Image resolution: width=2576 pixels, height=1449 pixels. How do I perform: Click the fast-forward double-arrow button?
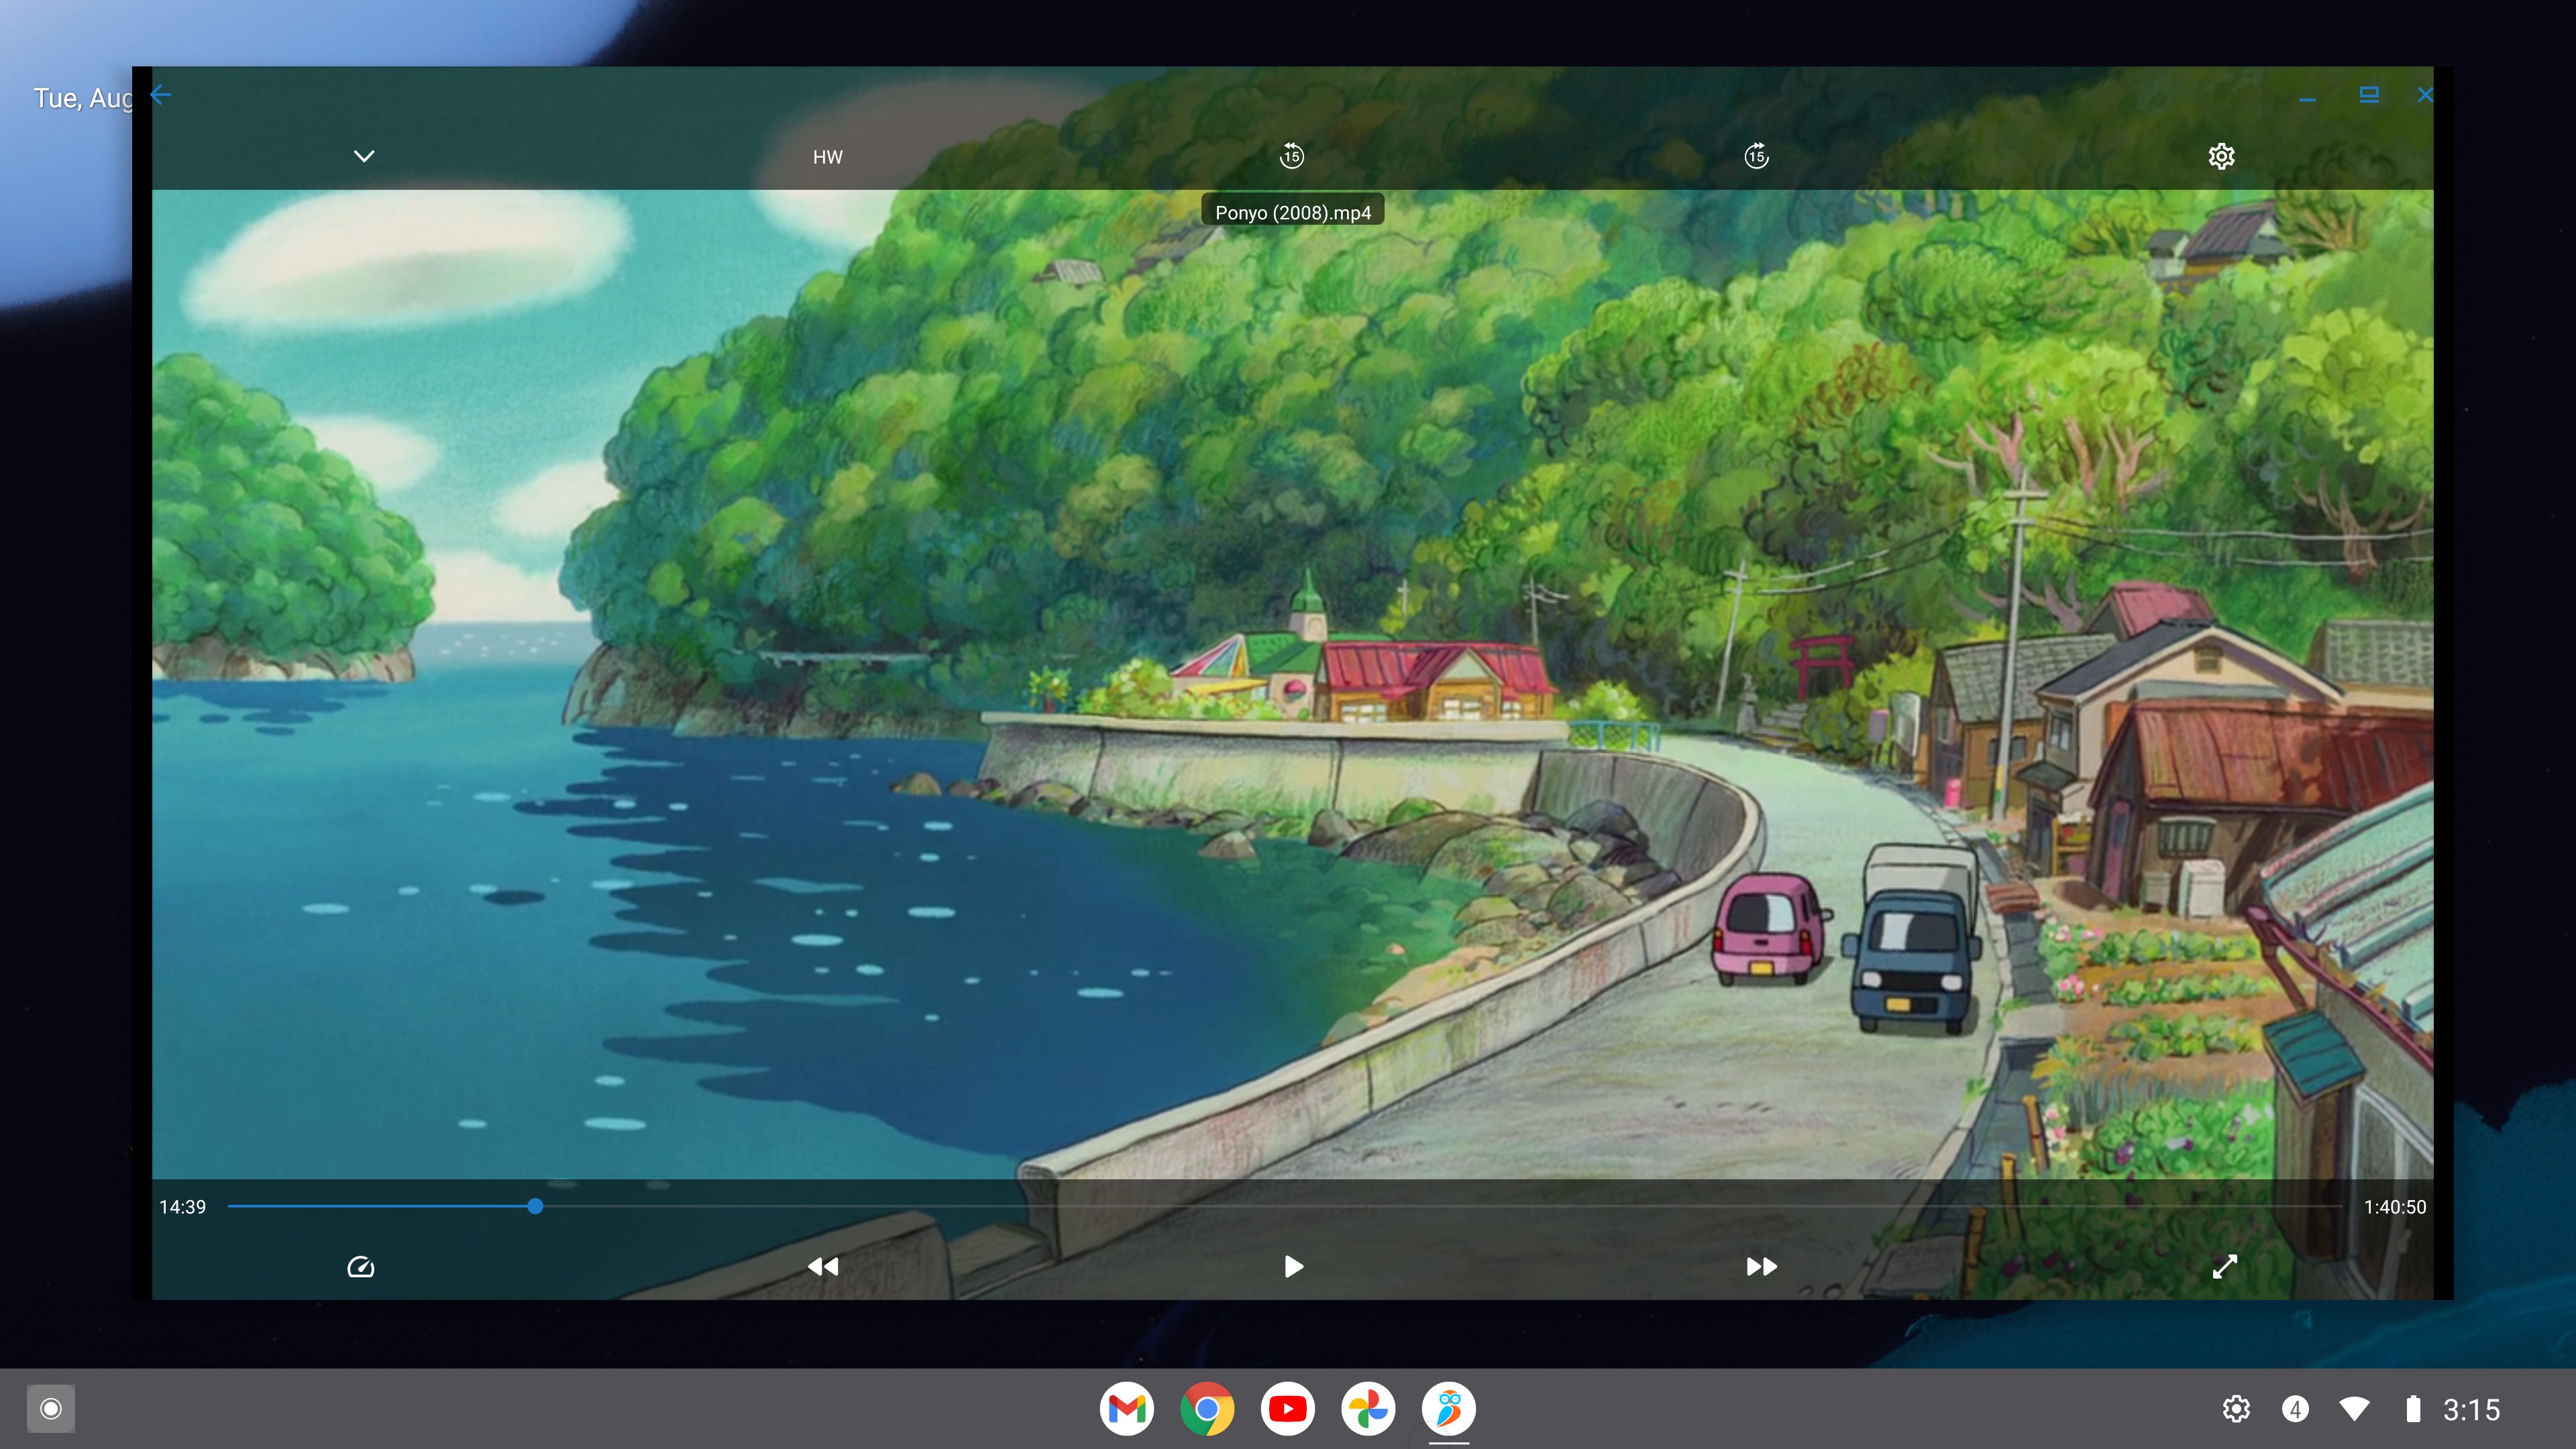click(1761, 1267)
